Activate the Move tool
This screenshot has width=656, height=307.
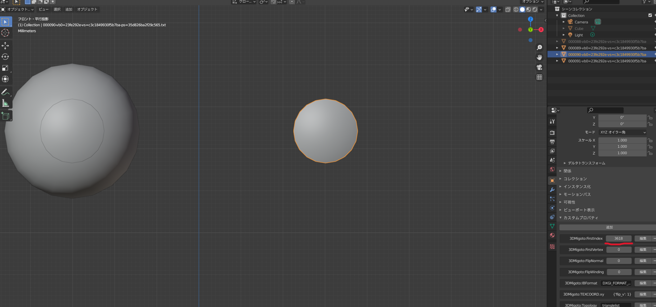coord(5,46)
